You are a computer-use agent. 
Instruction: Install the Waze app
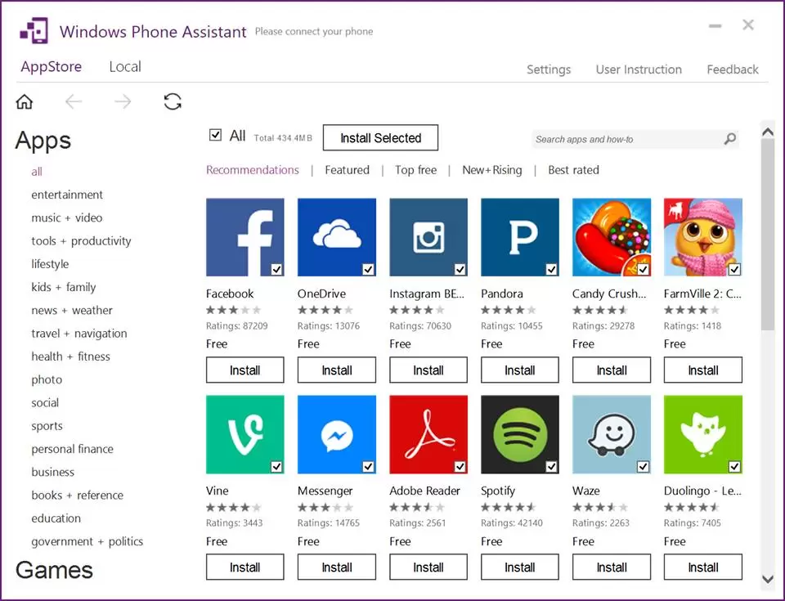(x=612, y=567)
